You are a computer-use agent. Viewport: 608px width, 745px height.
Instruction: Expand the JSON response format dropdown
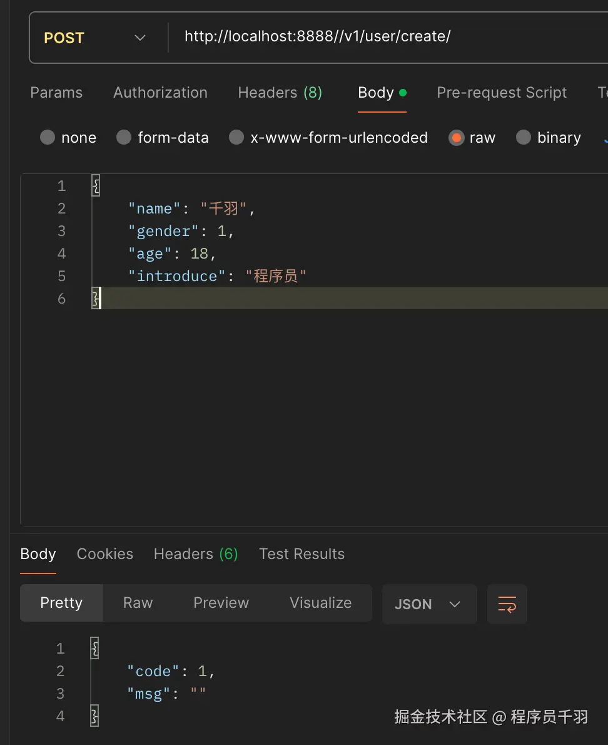(428, 604)
